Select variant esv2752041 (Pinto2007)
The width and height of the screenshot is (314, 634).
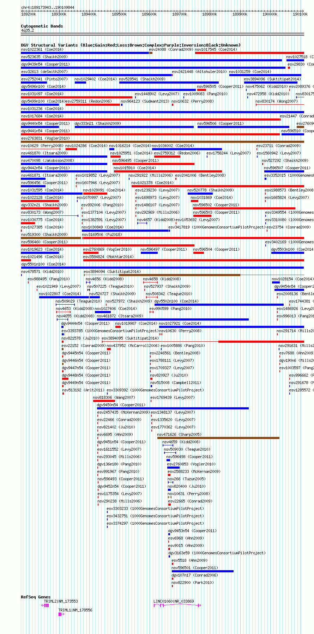[44, 79]
